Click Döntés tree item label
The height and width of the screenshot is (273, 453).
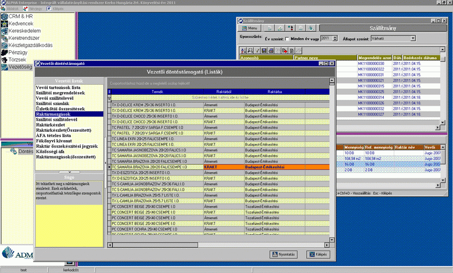pyautogui.click(x=26, y=151)
